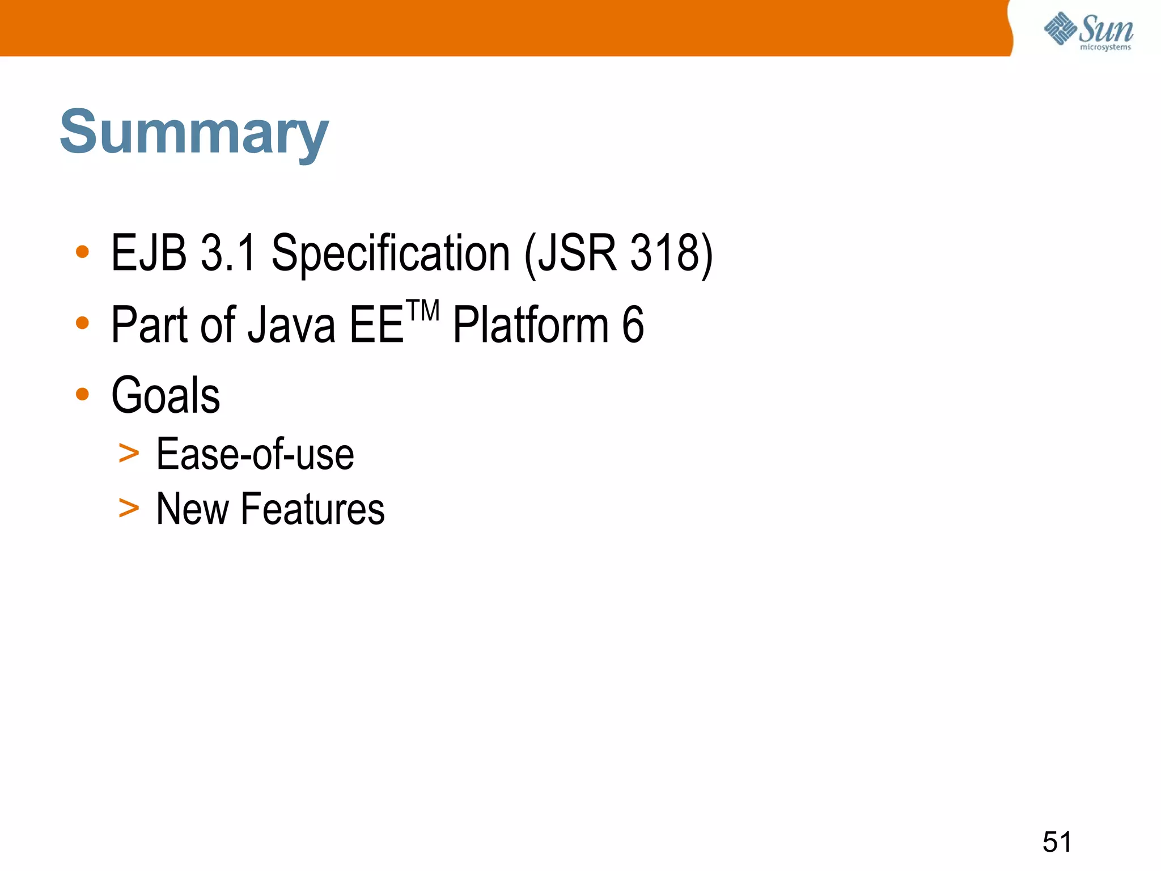Click the Sun Microsystems diamond logo icon
This screenshot has height=871, width=1161.
point(1060,28)
